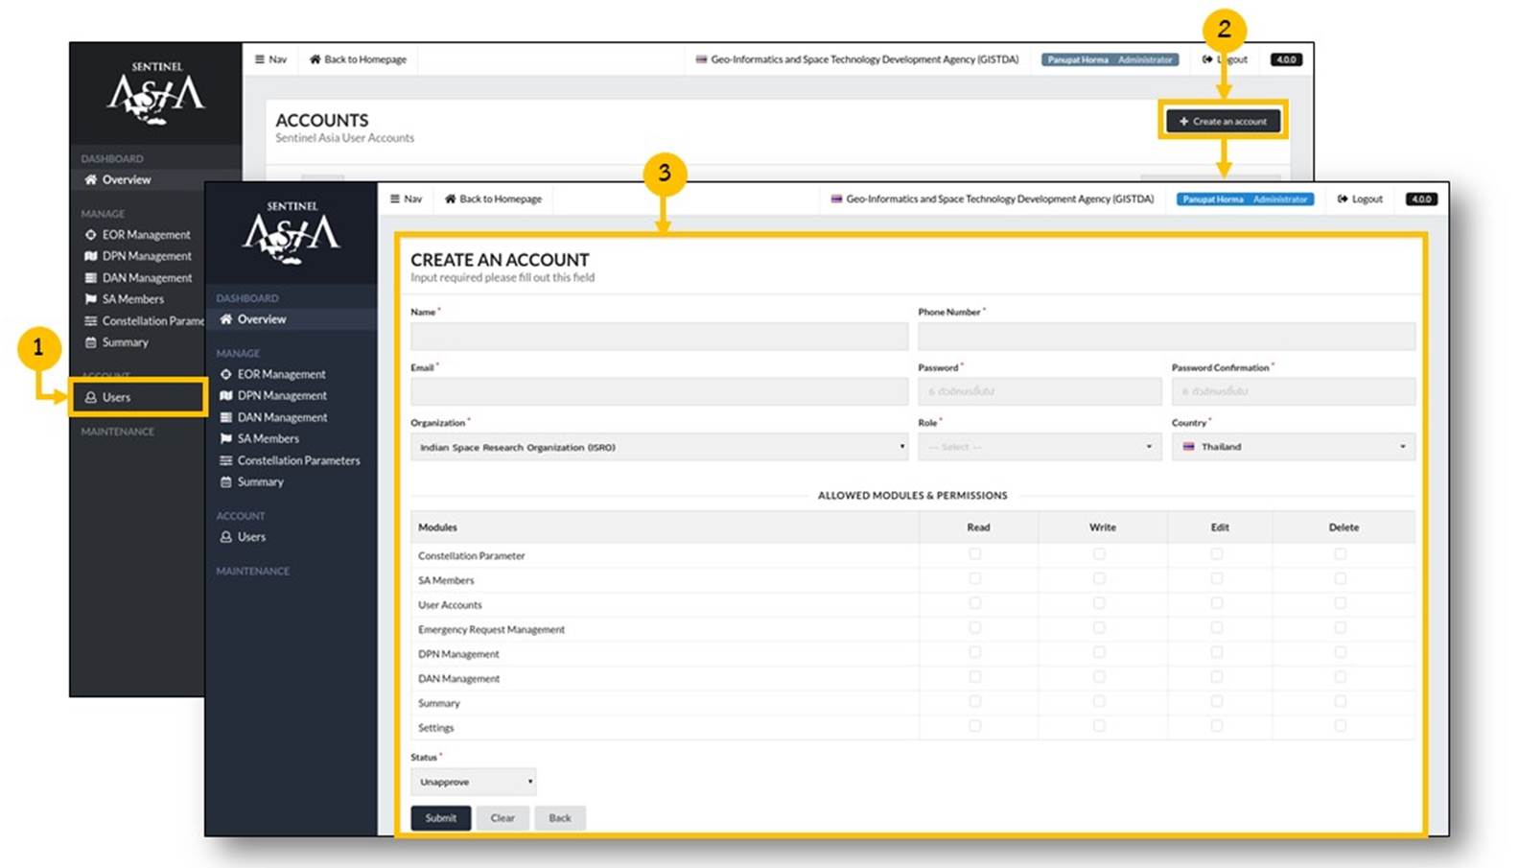Expand the Organization dropdown
Screen dimensions: 1519x868
pyautogui.click(x=659, y=447)
